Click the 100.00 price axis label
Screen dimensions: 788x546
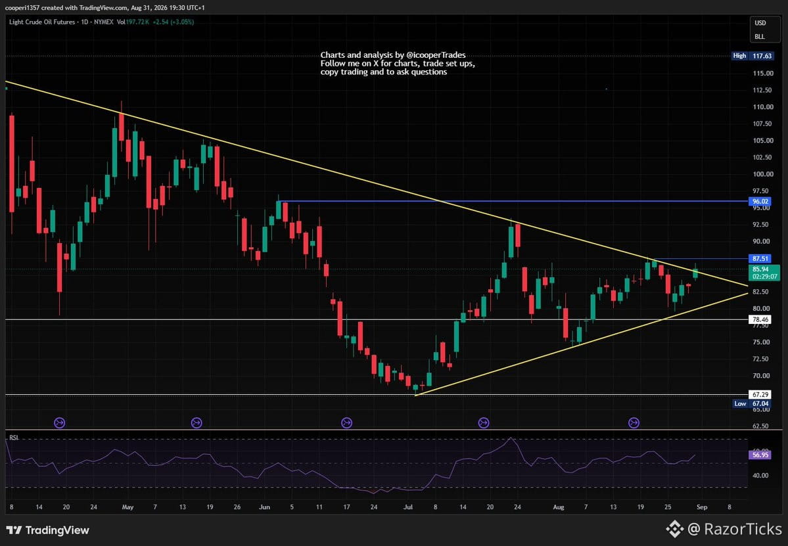point(763,174)
